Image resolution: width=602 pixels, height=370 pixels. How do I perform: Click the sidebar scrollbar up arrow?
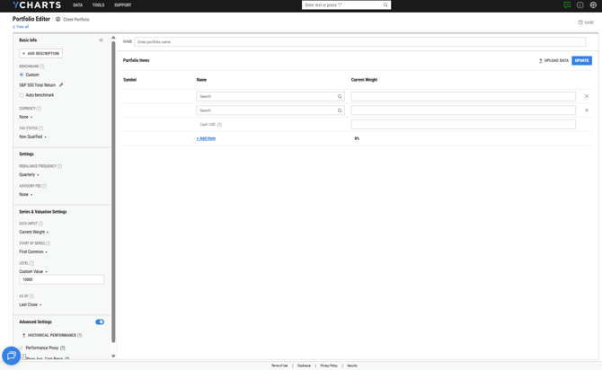[x=113, y=37]
